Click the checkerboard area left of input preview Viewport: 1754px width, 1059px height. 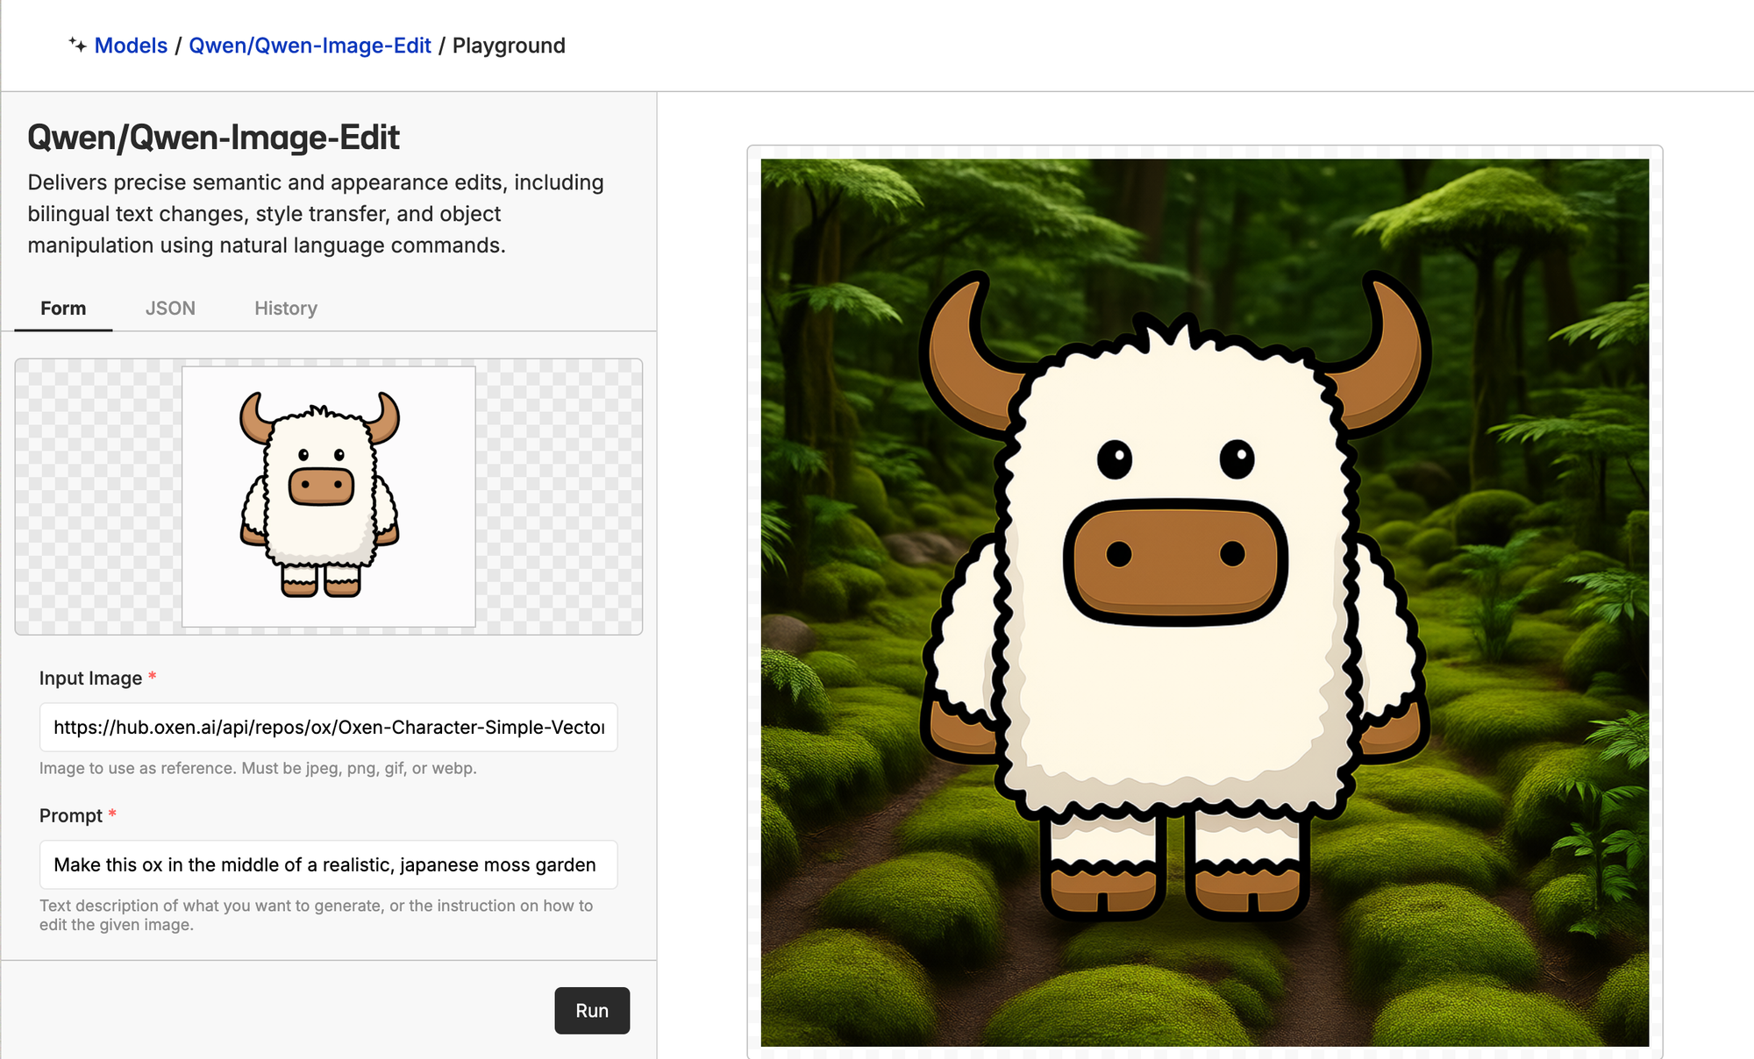[x=96, y=496]
